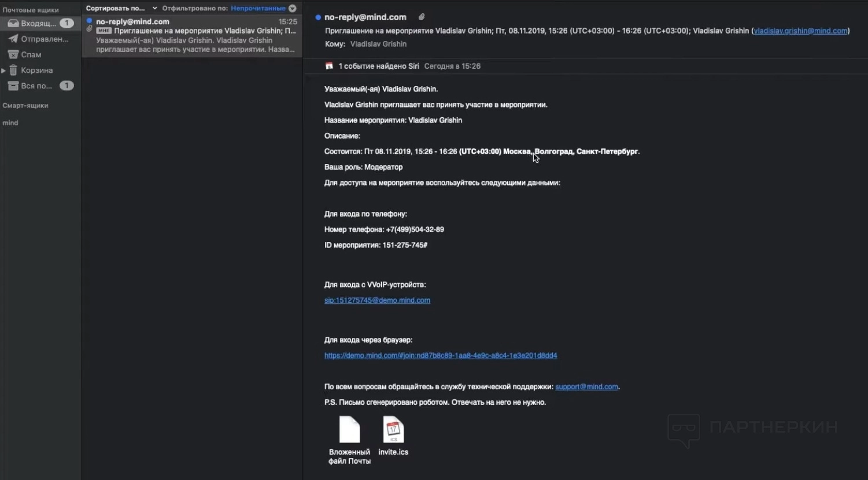Select the mind account in sidebar
Screen dimensions: 868x480
(10, 123)
